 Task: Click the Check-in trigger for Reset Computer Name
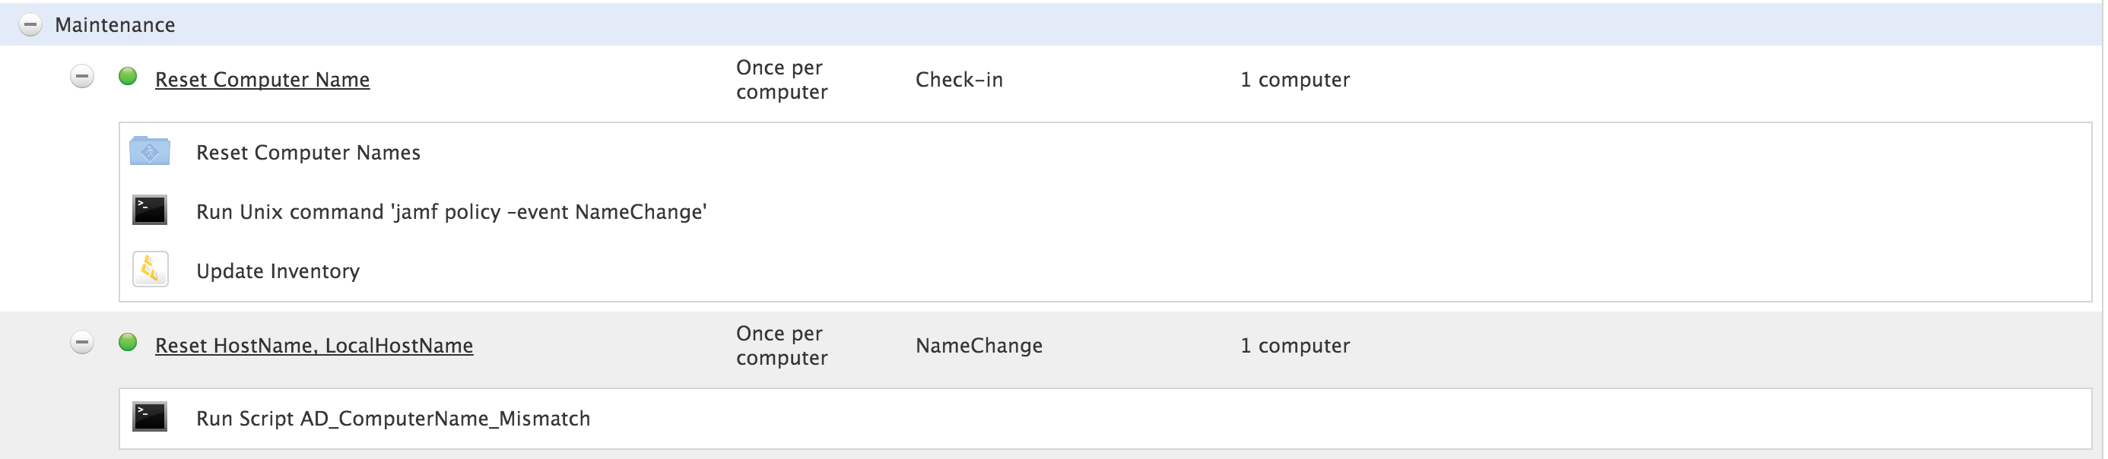[959, 79]
